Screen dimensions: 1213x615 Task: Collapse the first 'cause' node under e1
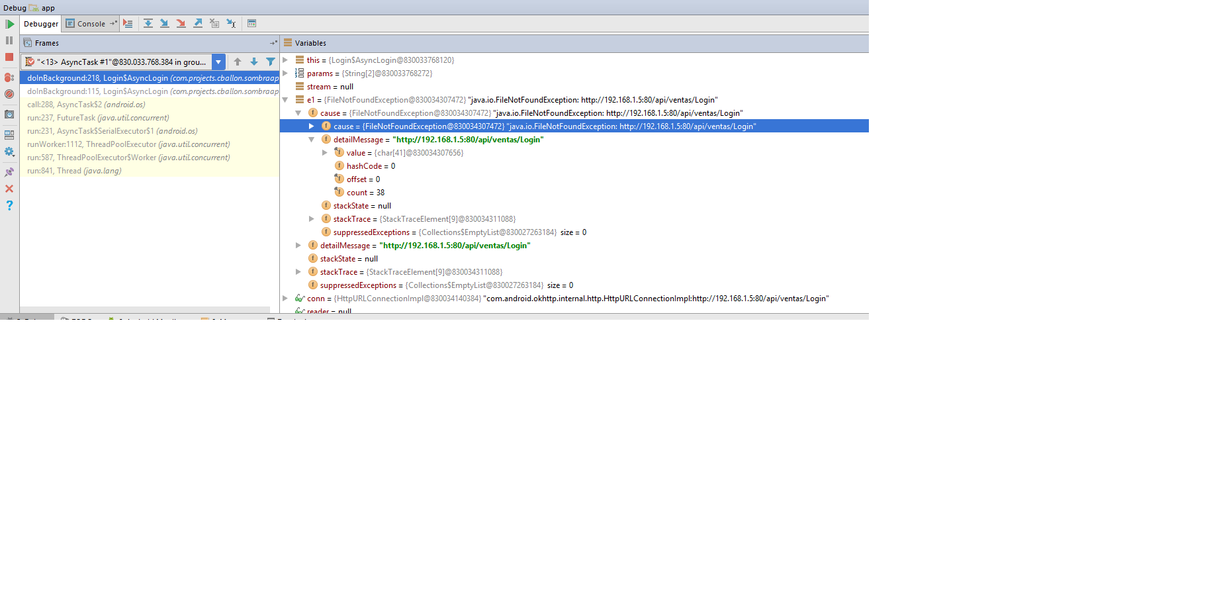pos(298,113)
